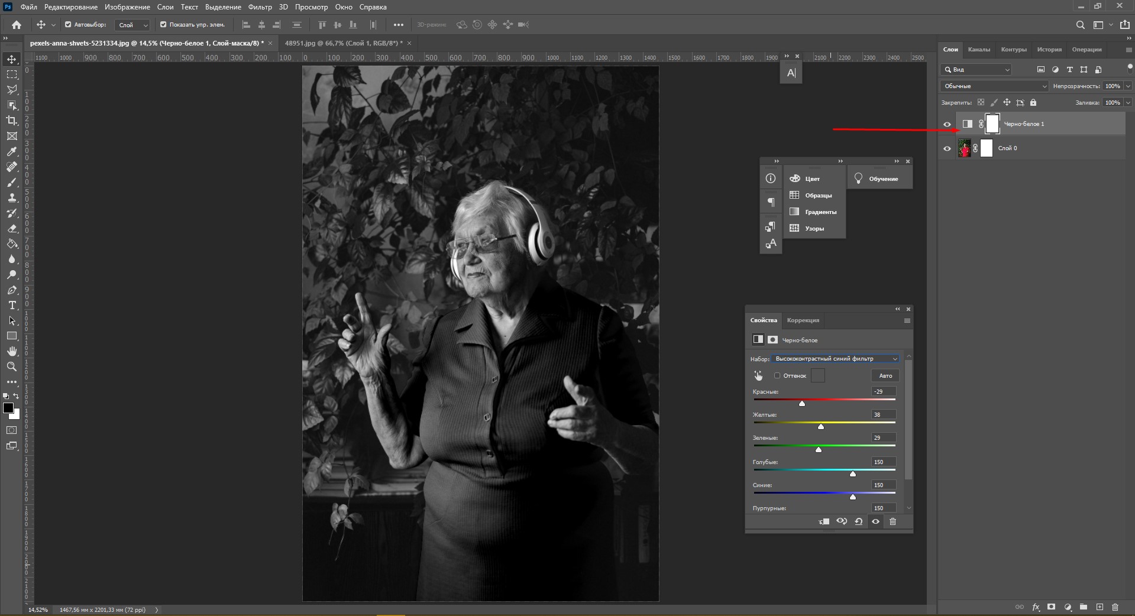Switch to the История tab
The image size is (1135, 616).
click(1049, 50)
